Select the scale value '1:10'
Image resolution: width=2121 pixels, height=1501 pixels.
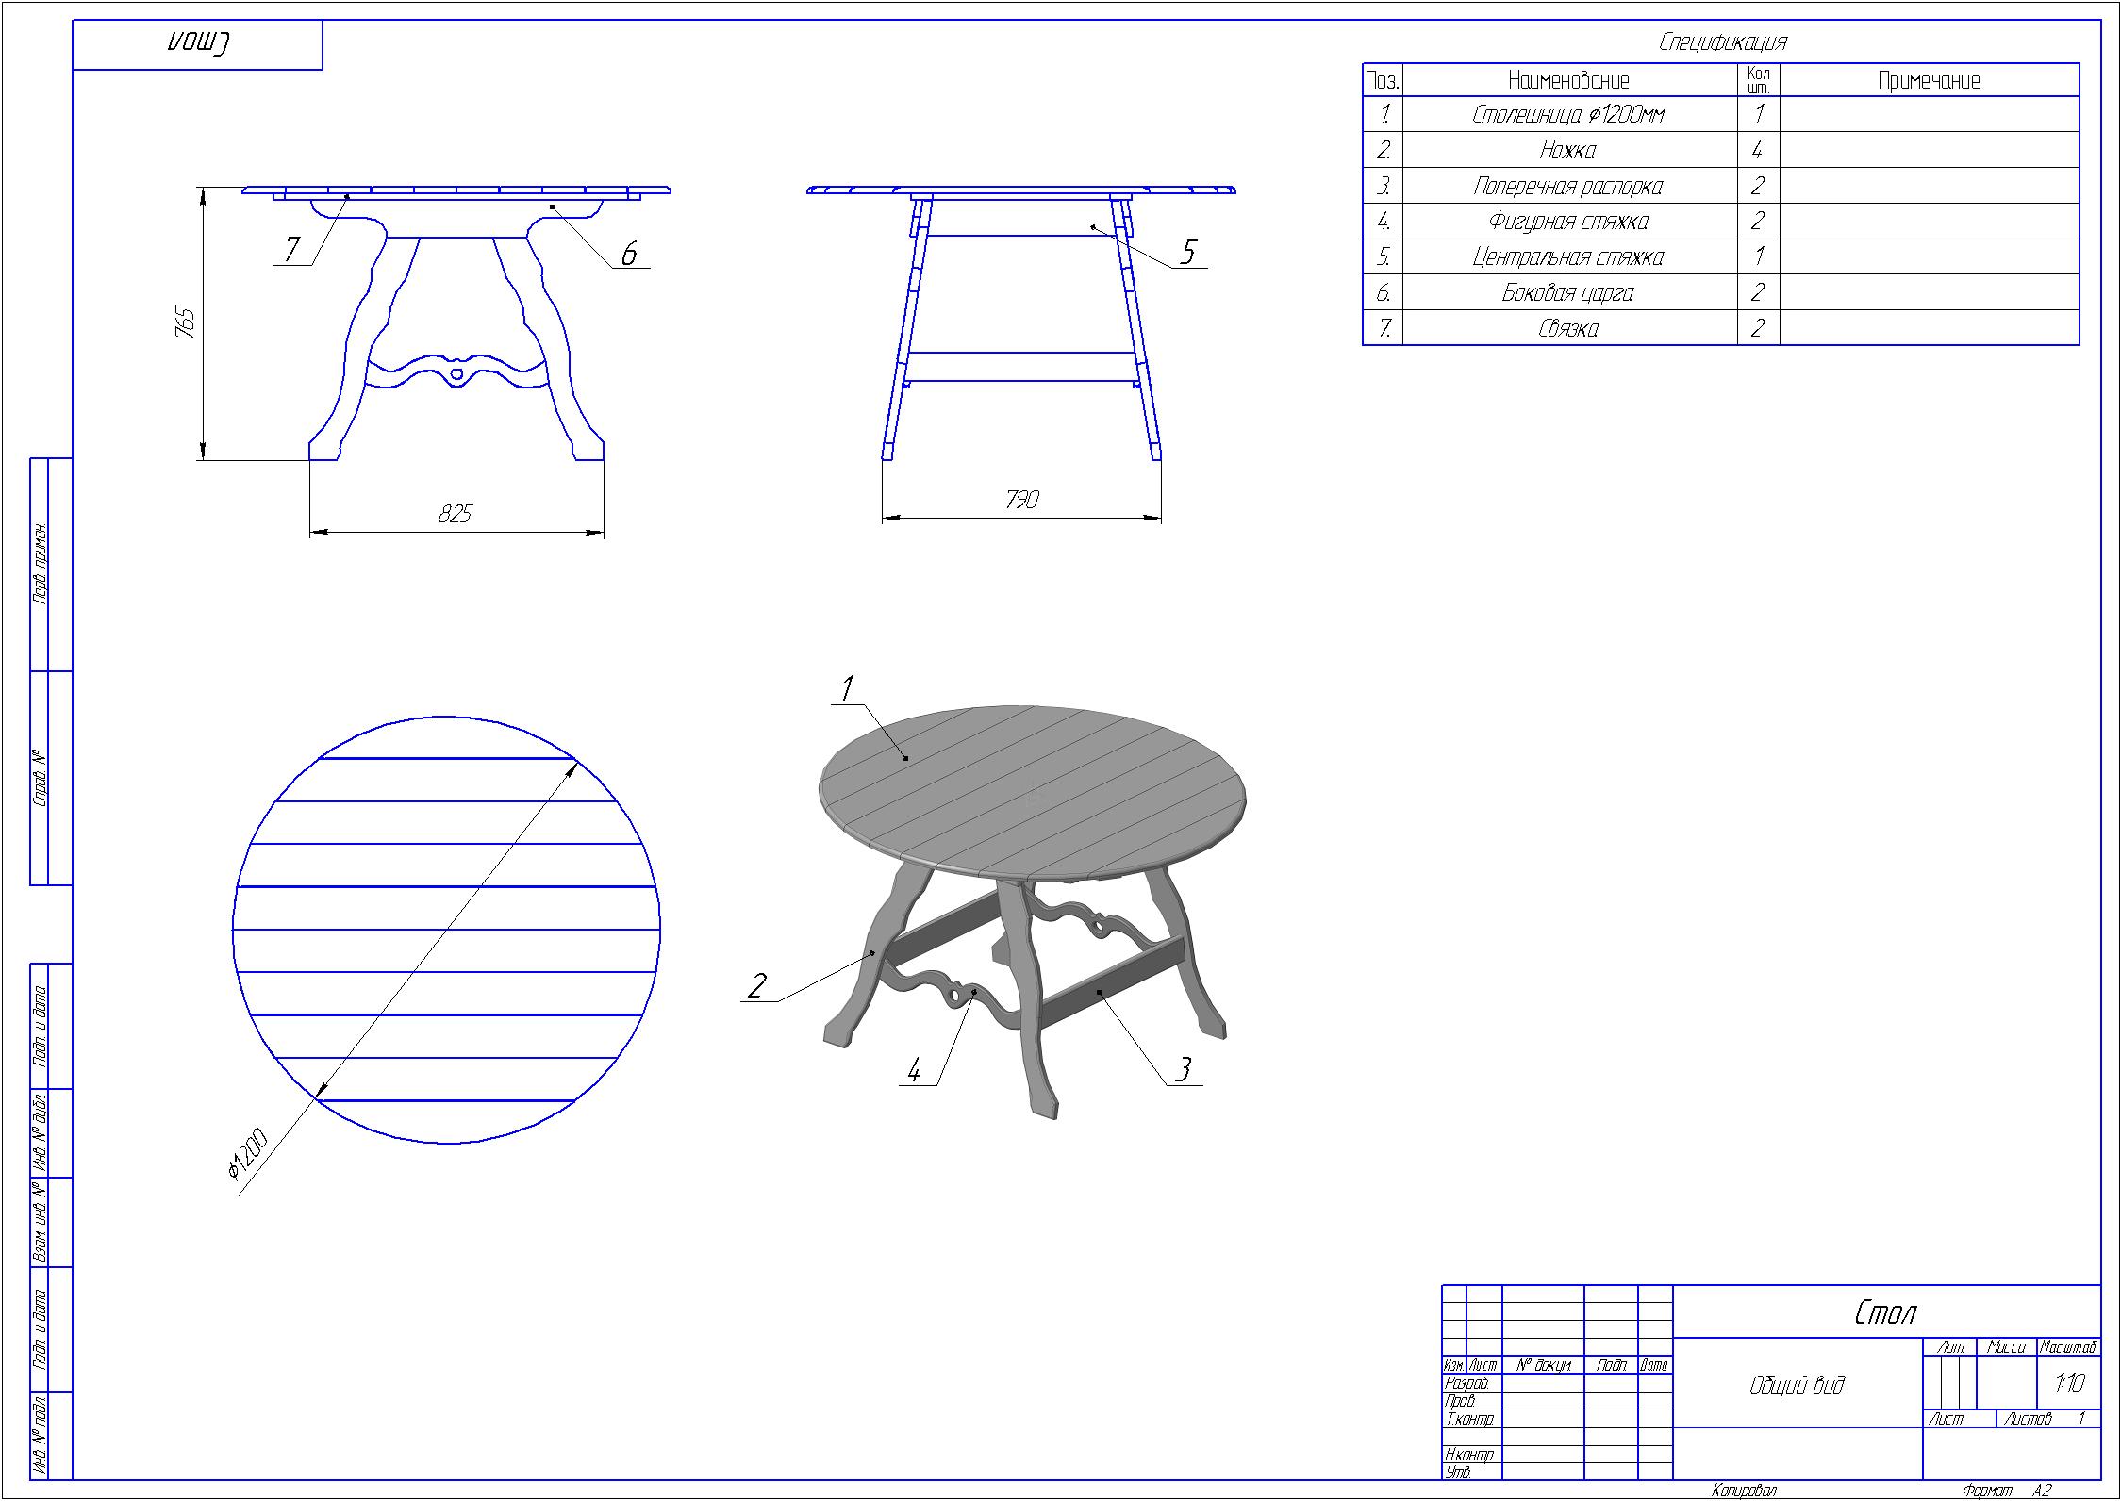(x=2069, y=1383)
